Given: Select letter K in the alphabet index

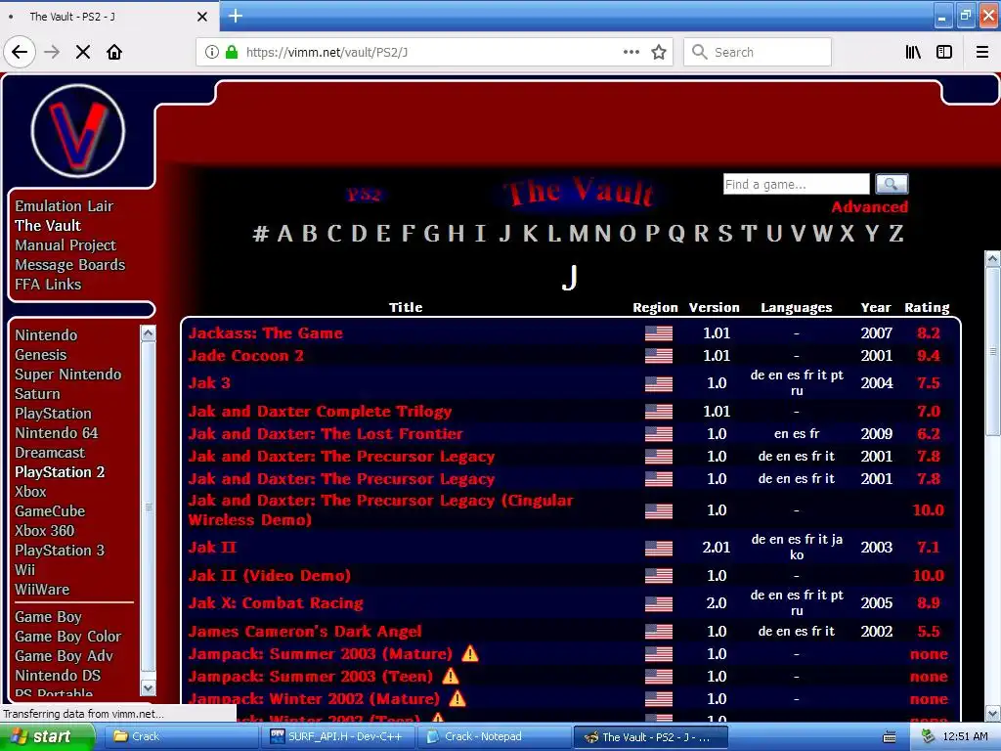Looking at the screenshot, I should click(530, 233).
